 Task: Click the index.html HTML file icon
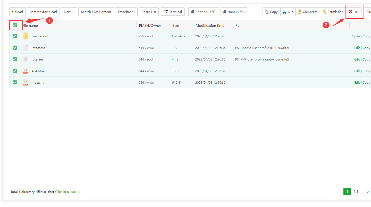pos(26,83)
